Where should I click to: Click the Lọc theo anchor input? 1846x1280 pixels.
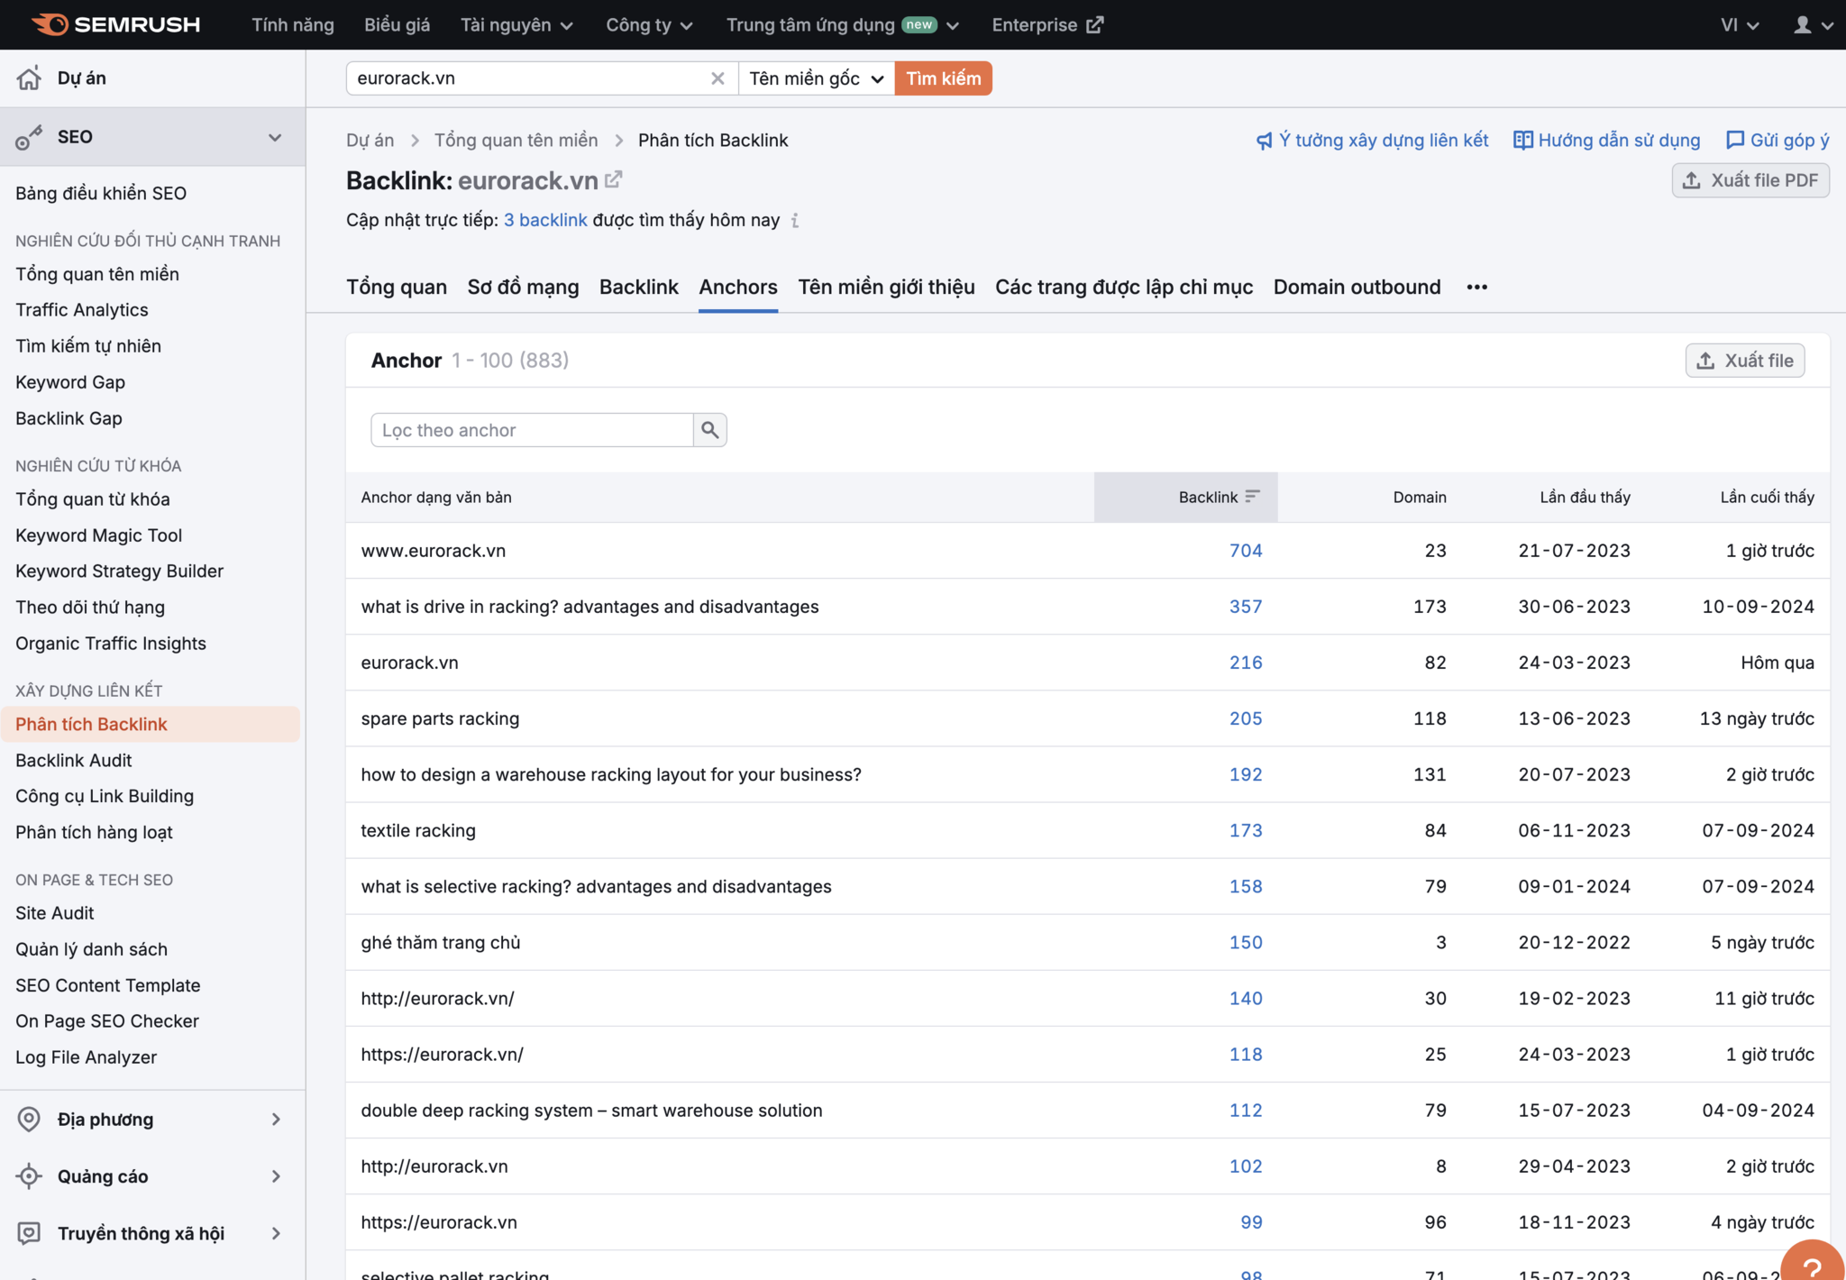pyautogui.click(x=532, y=430)
